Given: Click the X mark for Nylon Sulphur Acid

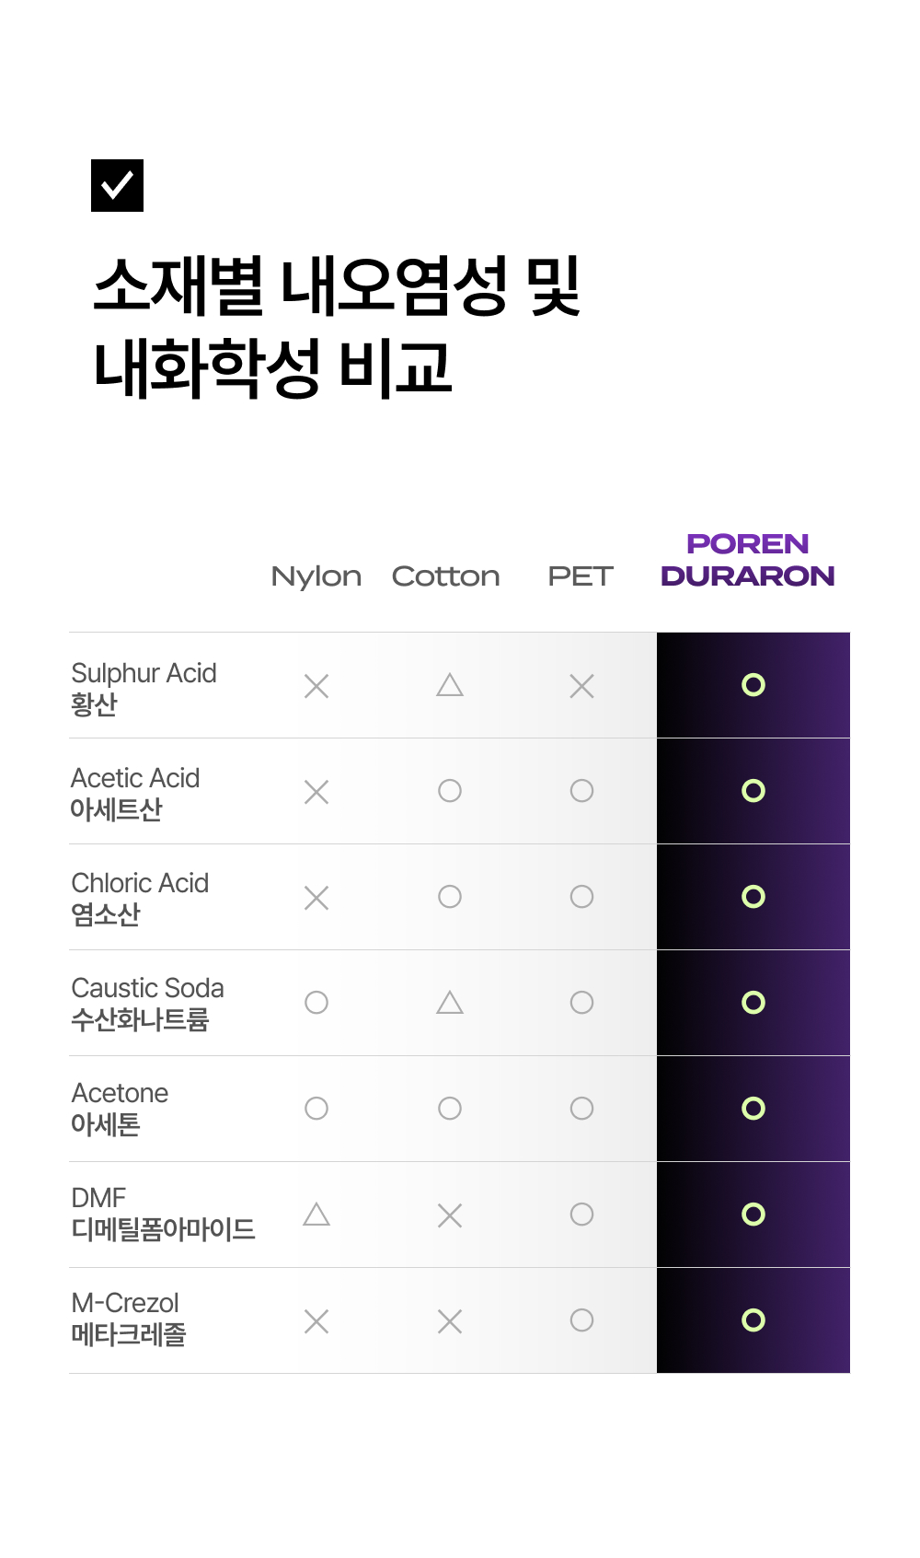Looking at the screenshot, I should click(x=316, y=686).
